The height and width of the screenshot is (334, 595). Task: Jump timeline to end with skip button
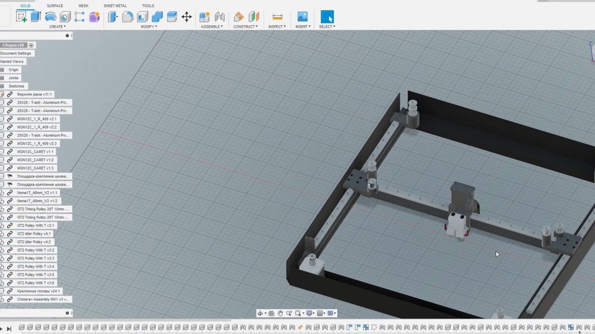[x=9, y=328]
